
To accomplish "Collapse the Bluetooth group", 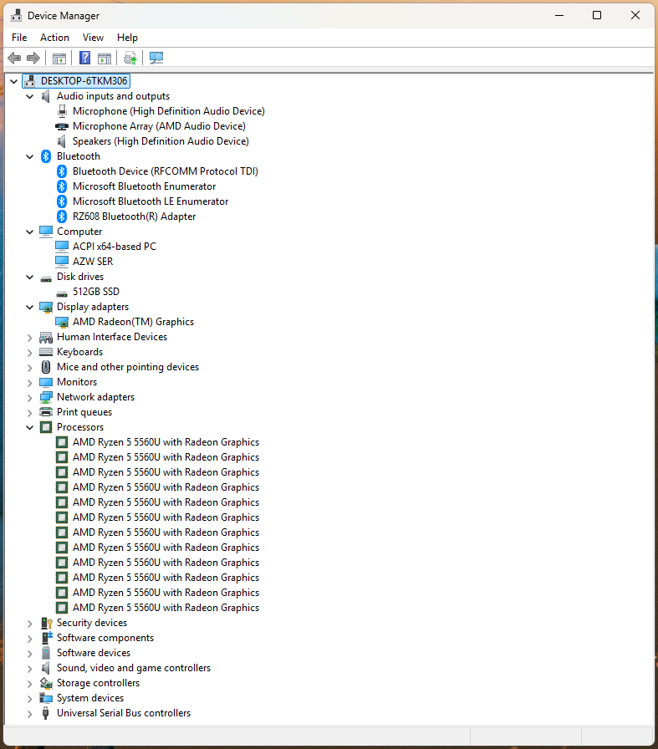I will pos(29,156).
